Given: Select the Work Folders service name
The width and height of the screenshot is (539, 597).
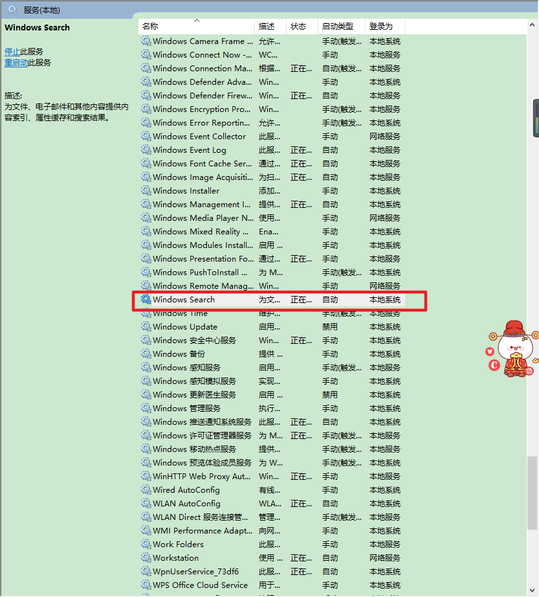Looking at the screenshot, I should coord(178,545).
